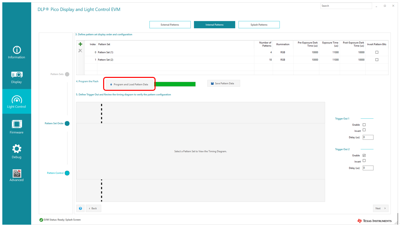400x227 pixels.
Task: Click the Search box in title bar
Action: click(346, 6)
